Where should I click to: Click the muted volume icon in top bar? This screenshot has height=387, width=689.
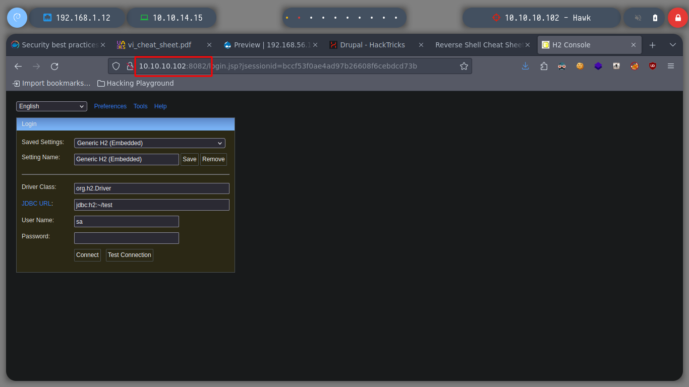pyautogui.click(x=638, y=18)
